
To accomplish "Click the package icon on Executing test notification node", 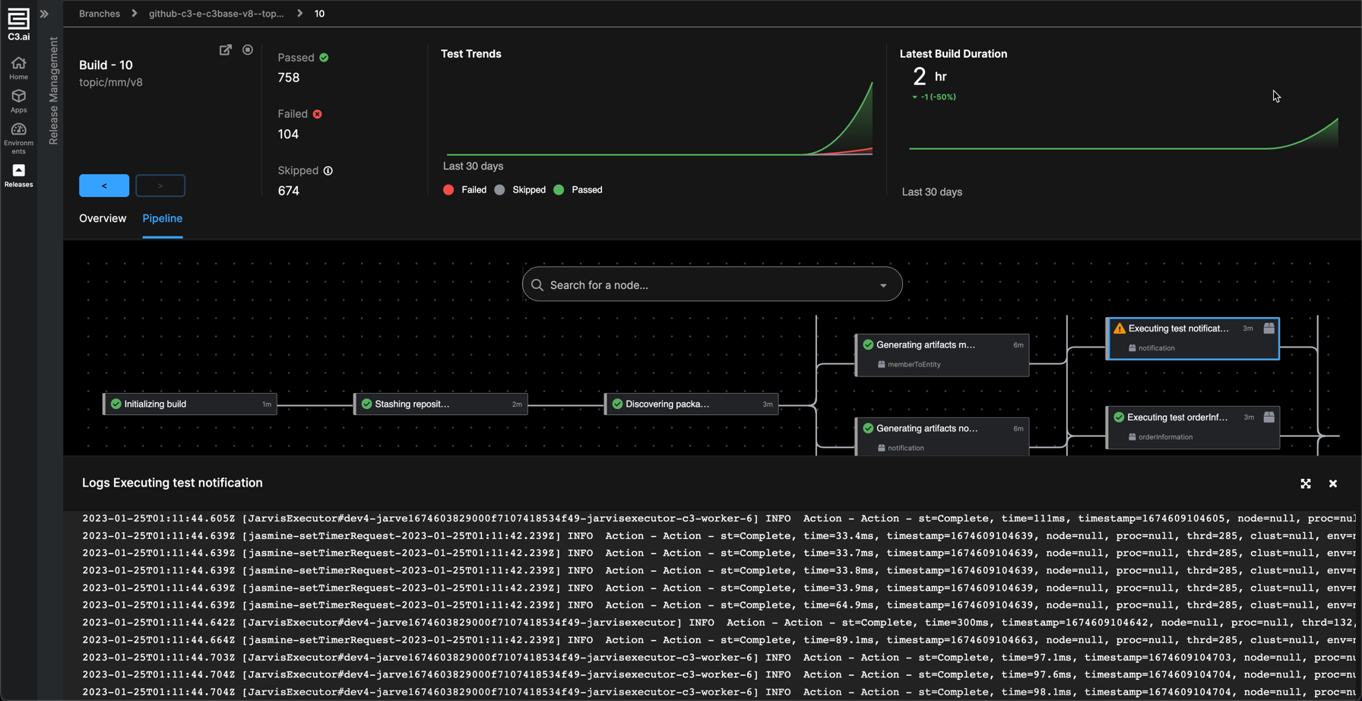I will click(1269, 328).
